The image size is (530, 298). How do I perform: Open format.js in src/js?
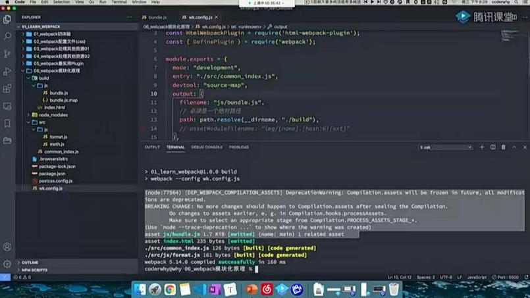click(58, 137)
